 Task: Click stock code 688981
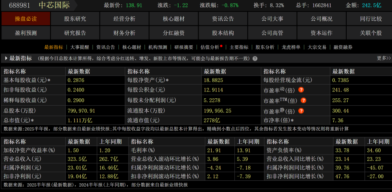(x=20, y=5)
